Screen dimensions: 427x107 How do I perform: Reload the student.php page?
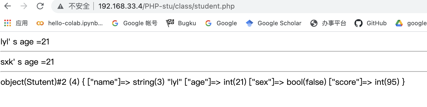click(x=40, y=6)
